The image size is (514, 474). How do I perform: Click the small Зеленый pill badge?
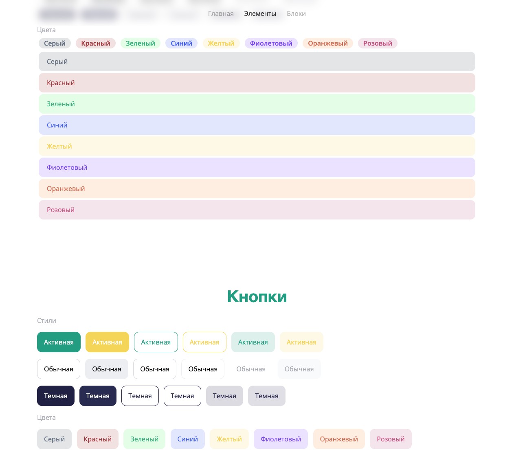click(141, 43)
